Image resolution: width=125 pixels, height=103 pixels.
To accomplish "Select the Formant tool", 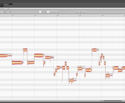I will click(x=51, y=12).
